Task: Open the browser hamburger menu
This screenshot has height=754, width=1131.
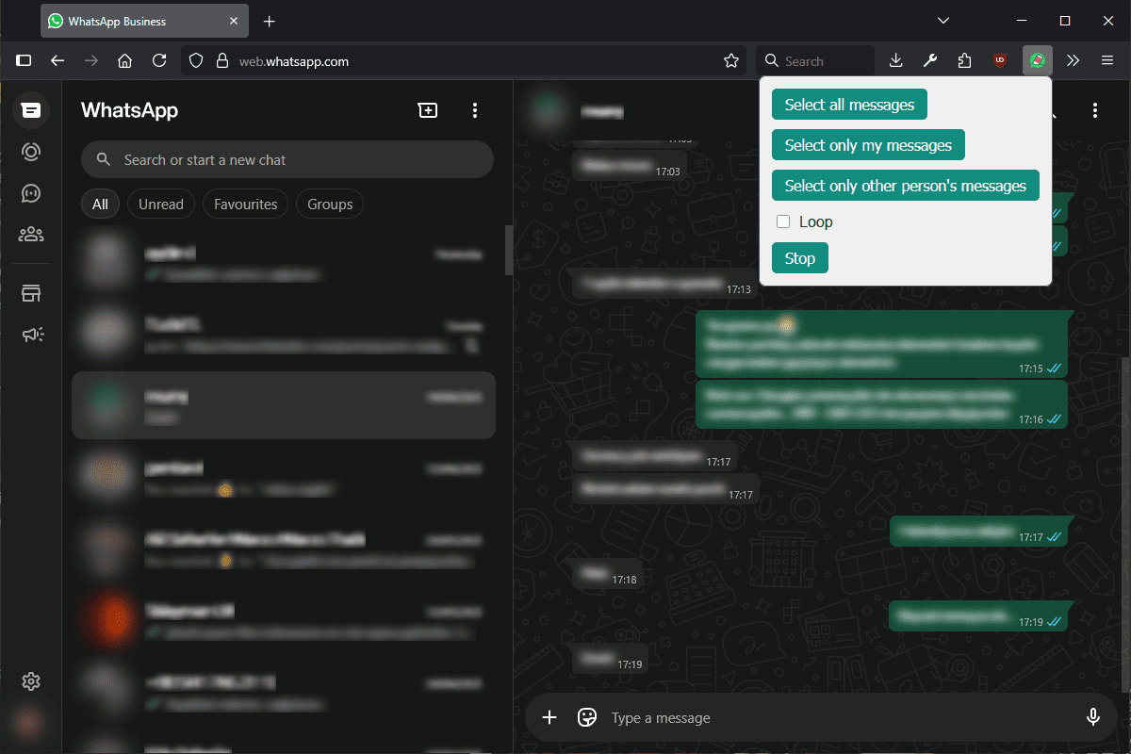Action: point(1107,61)
